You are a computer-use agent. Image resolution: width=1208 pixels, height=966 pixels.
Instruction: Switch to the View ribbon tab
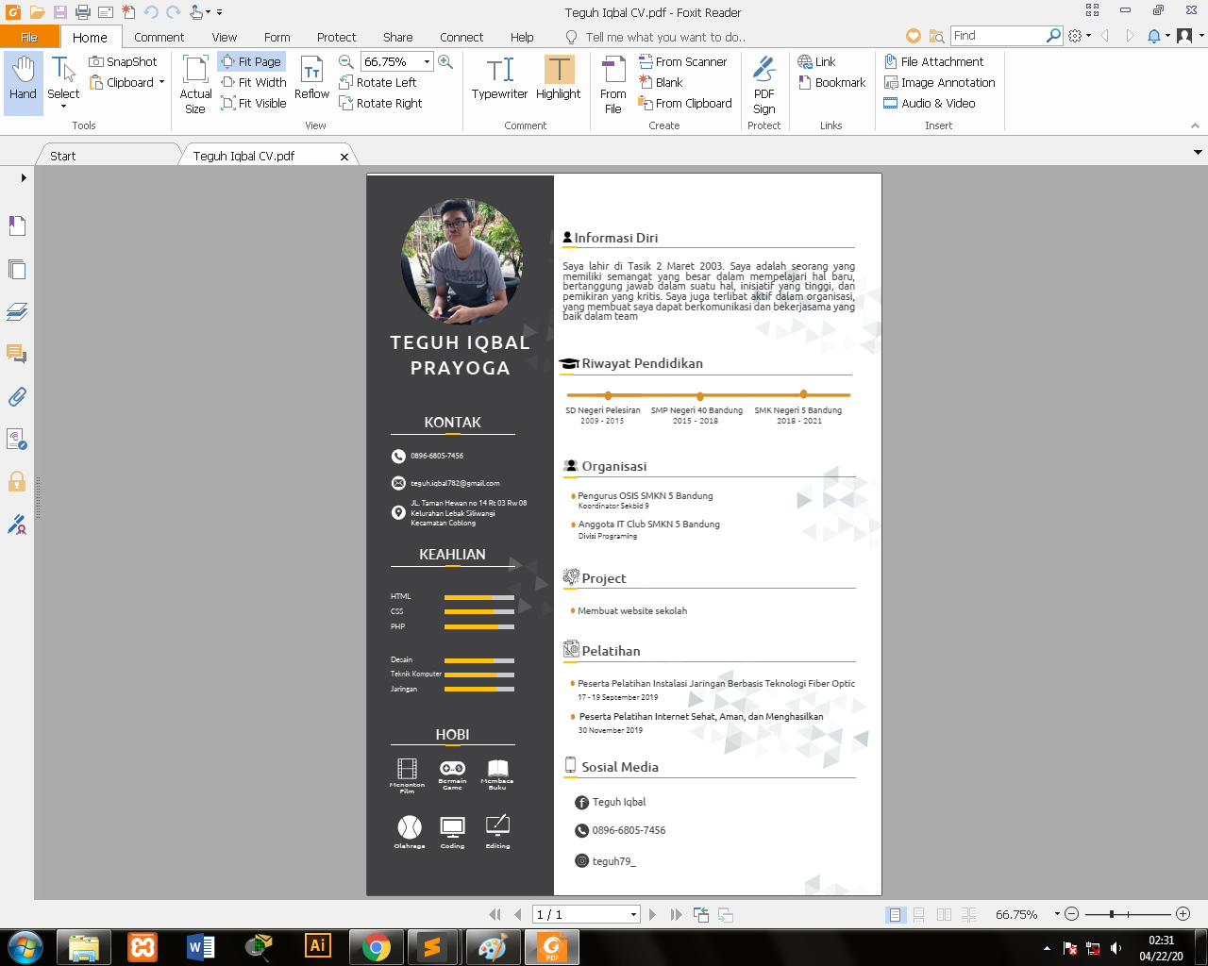[225, 37]
